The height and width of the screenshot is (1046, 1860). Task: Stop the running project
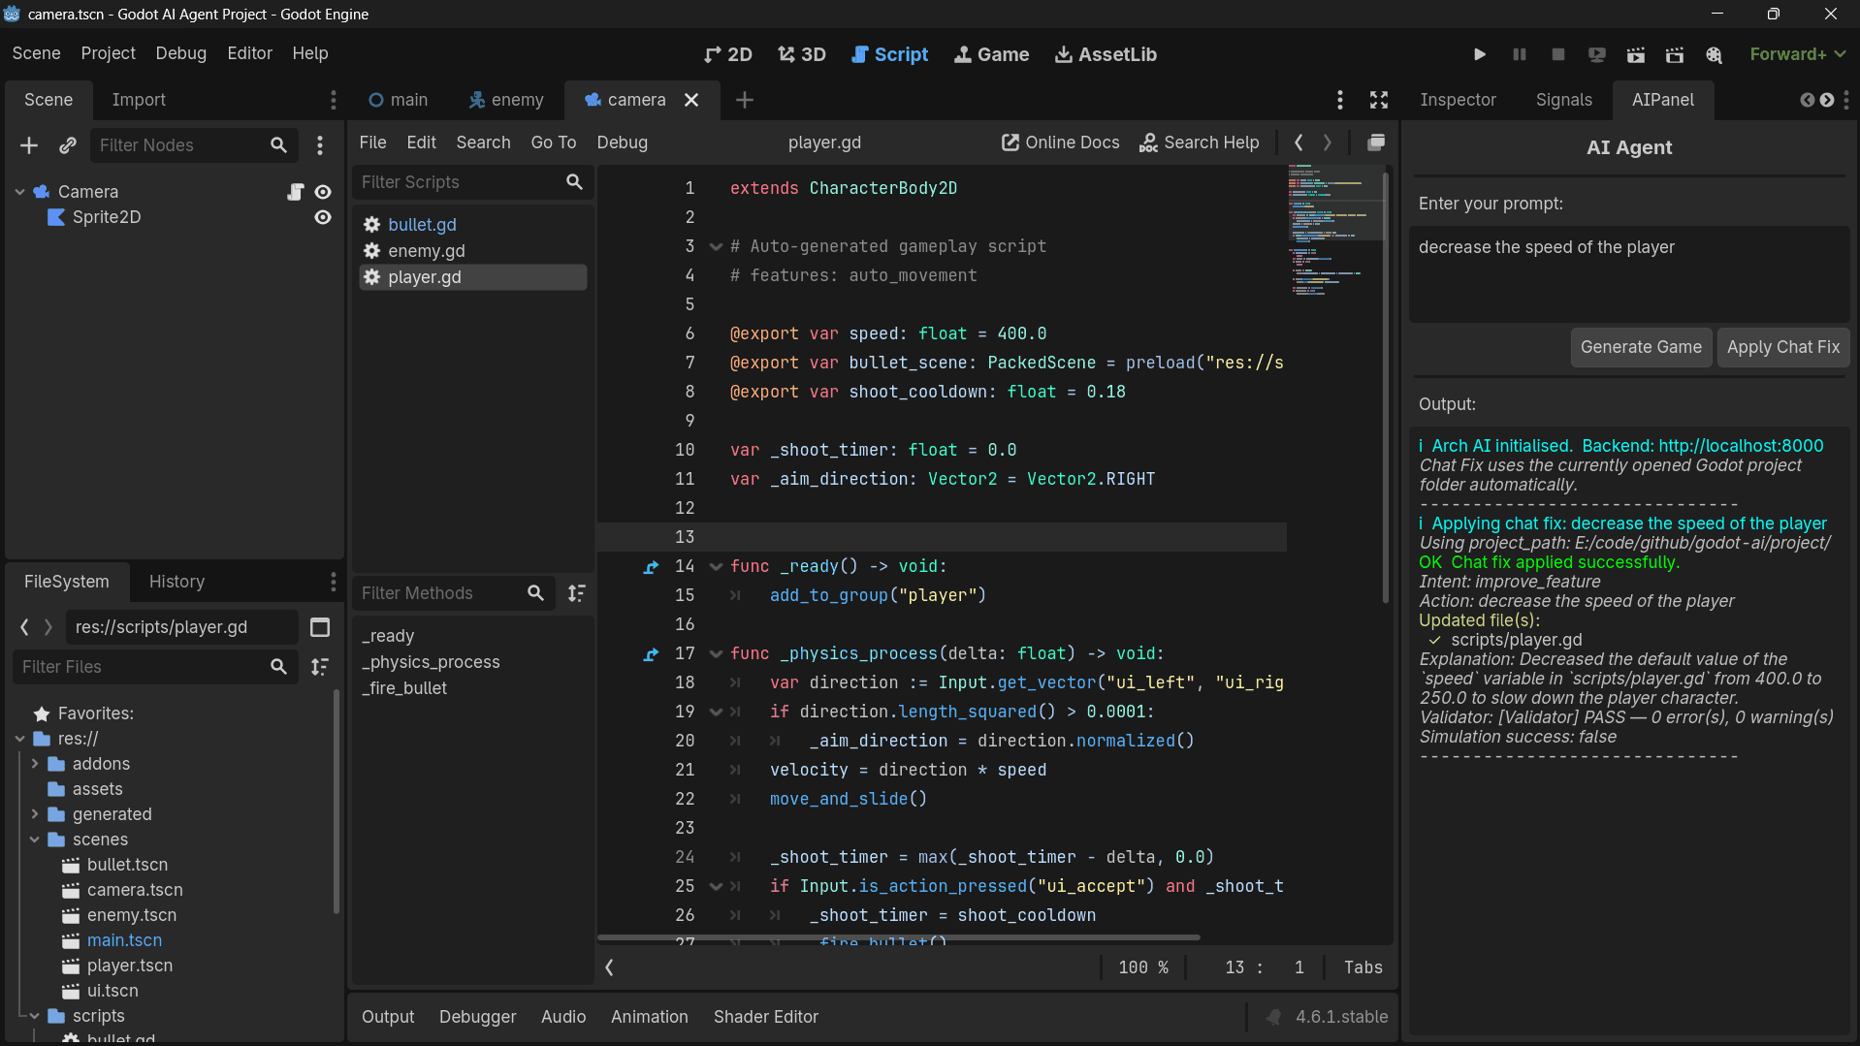[x=1558, y=54]
